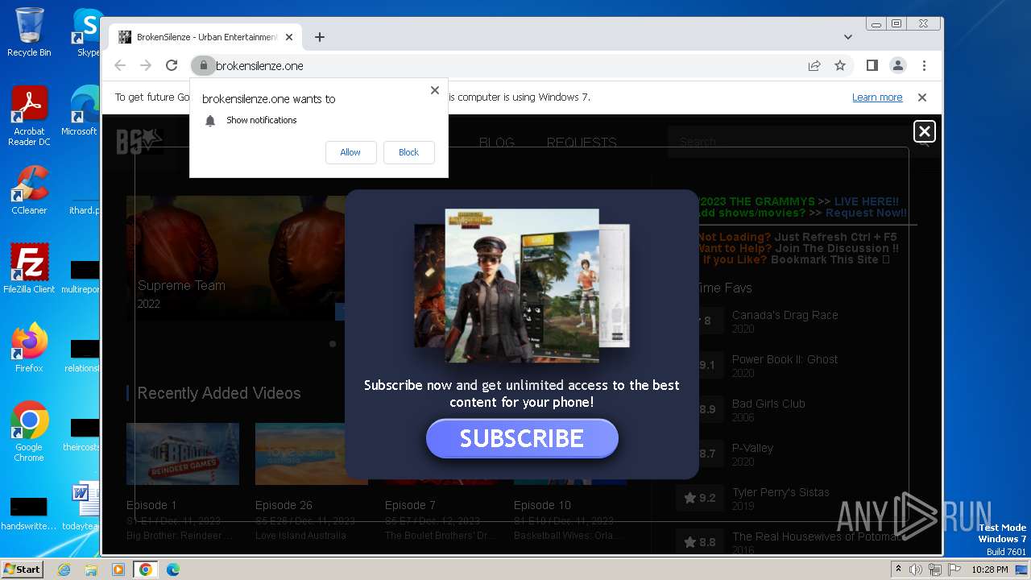The height and width of the screenshot is (580, 1031).
Task: Open the Windows Start menu
Action: [23, 569]
